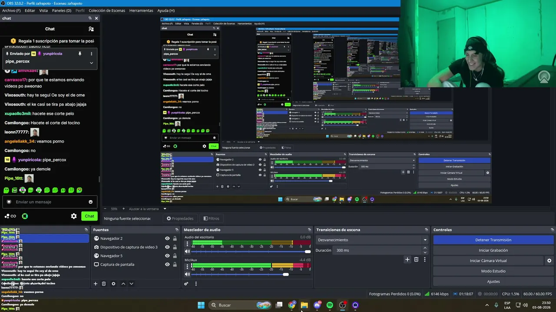Configure virtual camera gear icon

click(x=549, y=261)
